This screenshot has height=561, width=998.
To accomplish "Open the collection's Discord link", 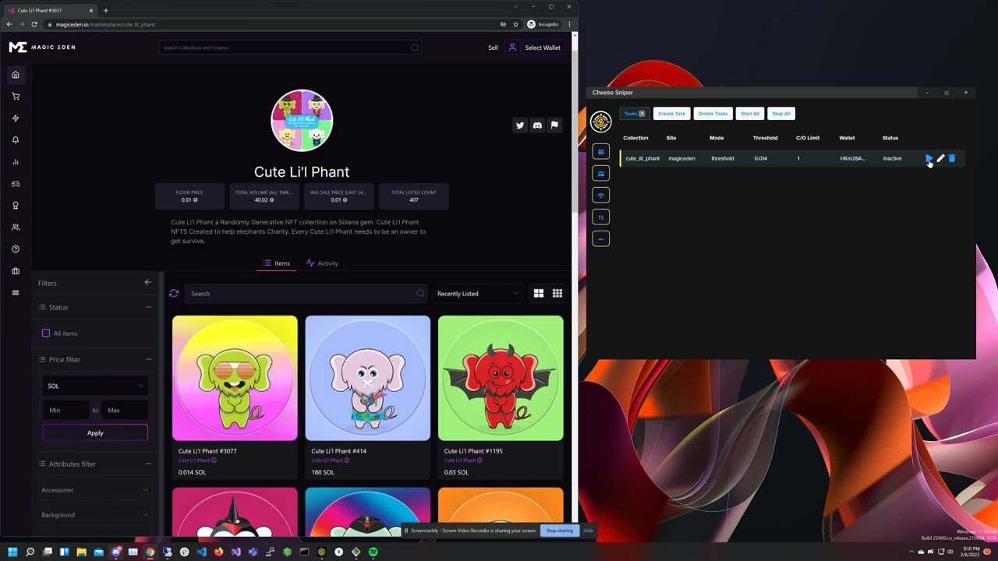I will pos(537,125).
